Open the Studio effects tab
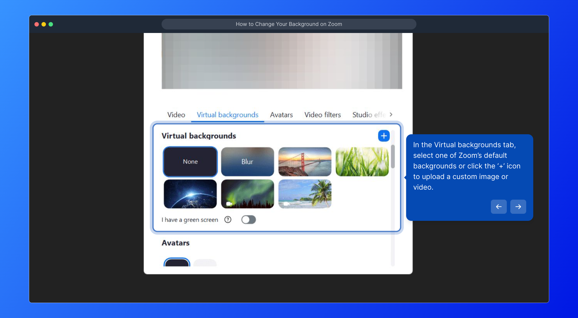The height and width of the screenshot is (318, 578). click(368, 115)
